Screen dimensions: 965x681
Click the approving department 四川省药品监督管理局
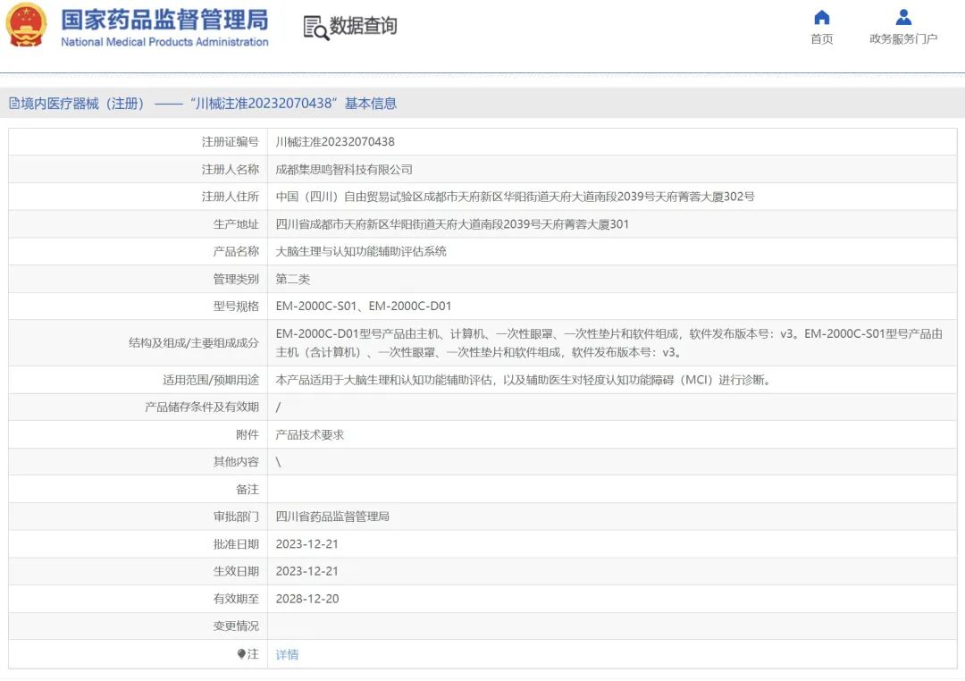coord(332,517)
